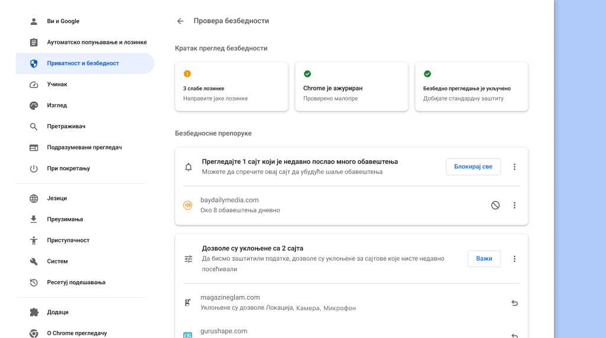The image size is (606, 338).
Task: Click the magazineglam.com site favicon
Action: point(187,303)
